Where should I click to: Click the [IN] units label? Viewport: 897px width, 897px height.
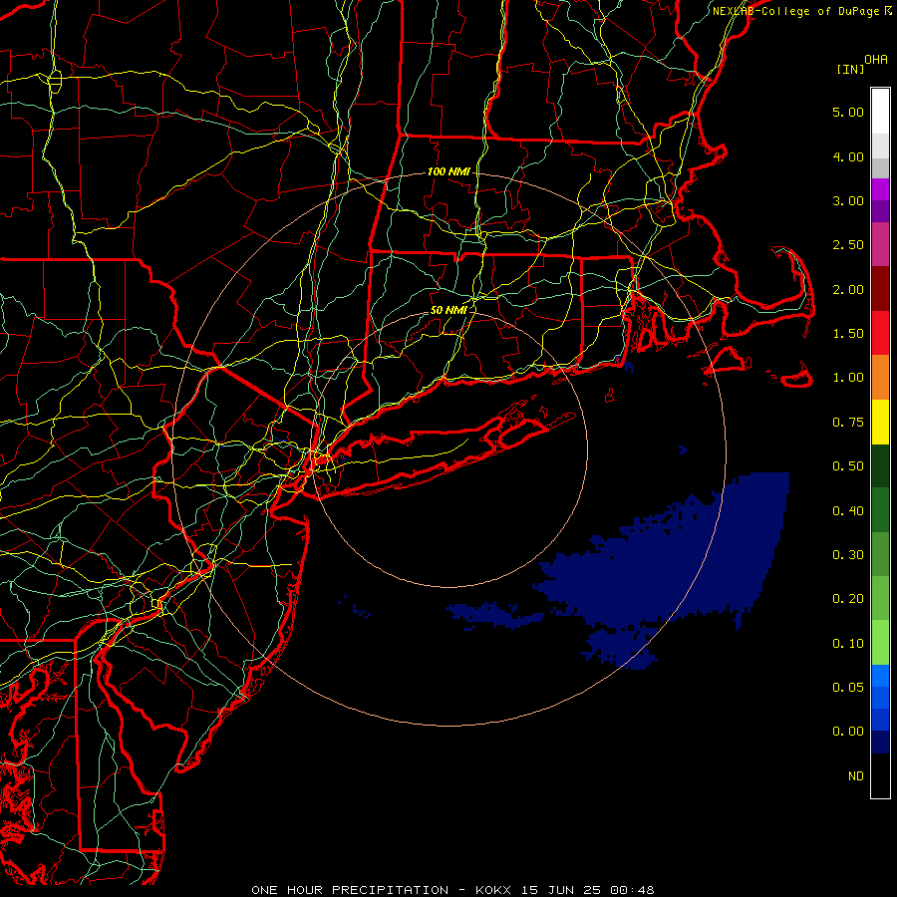[x=850, y=69]
